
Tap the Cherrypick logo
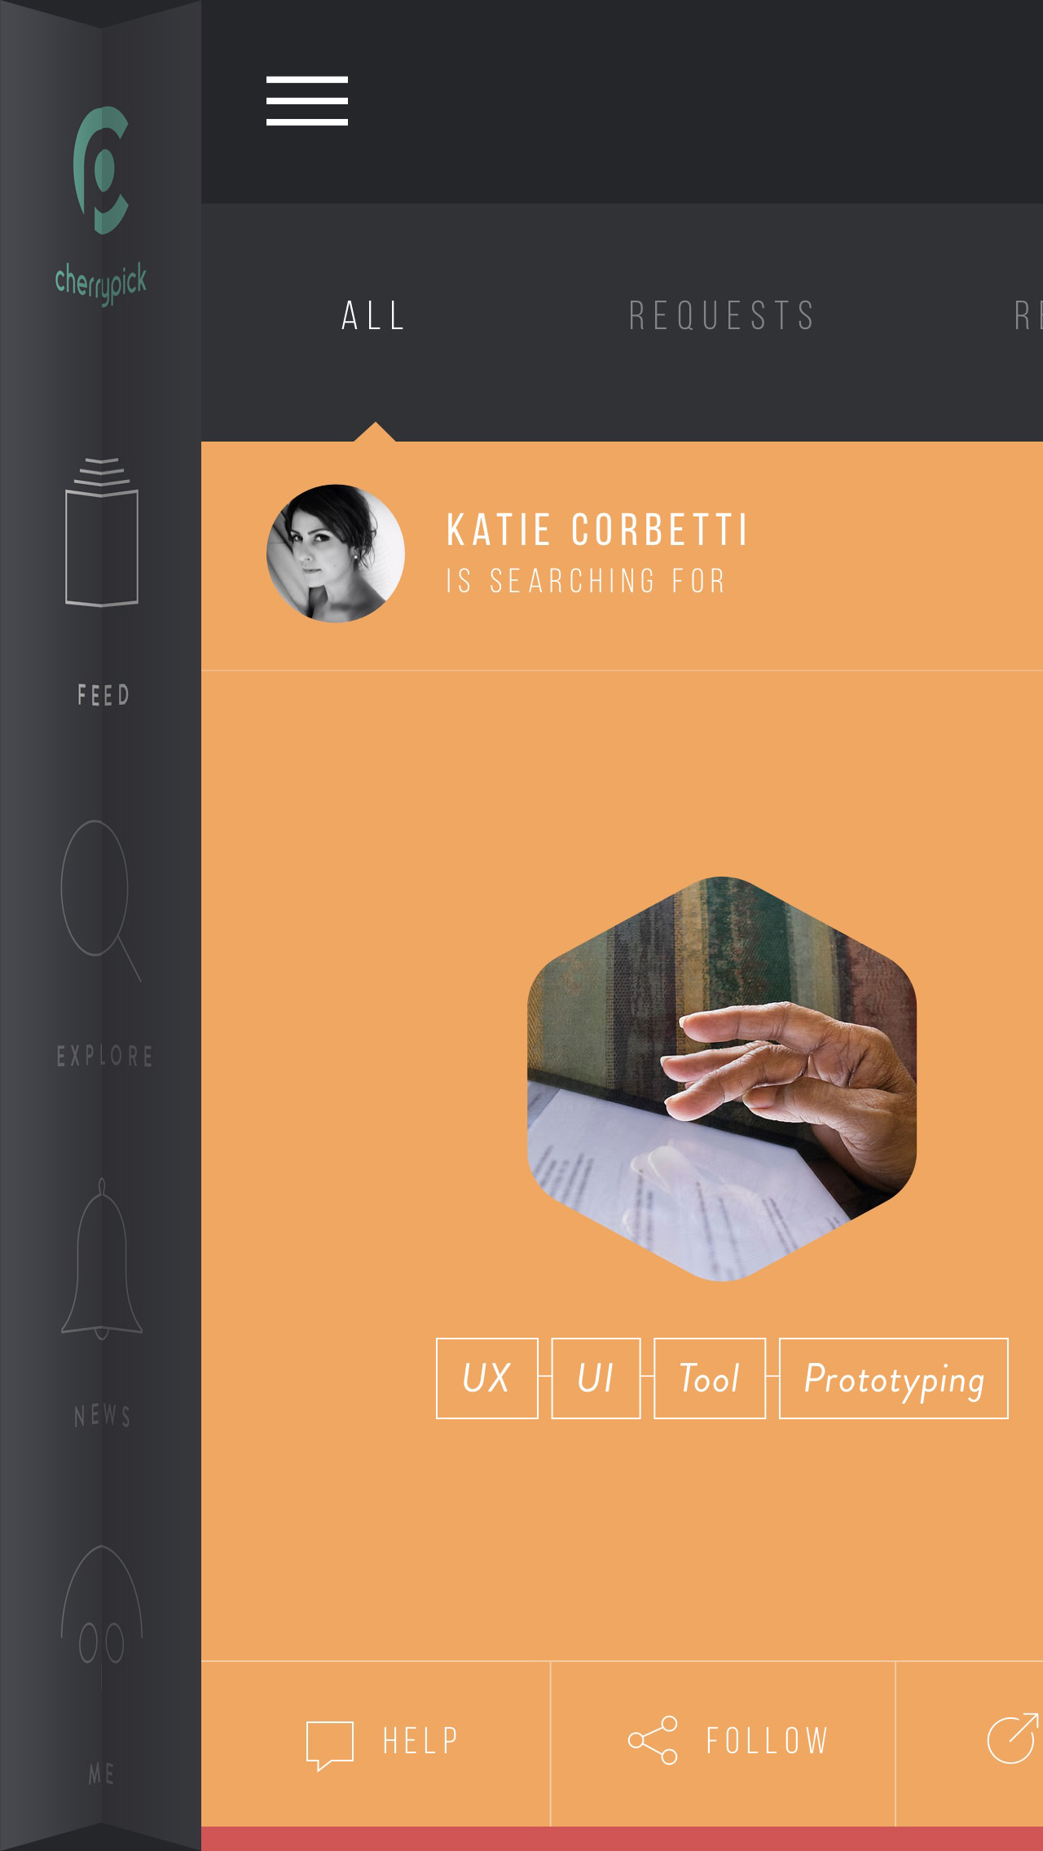(x=101, y=205)
